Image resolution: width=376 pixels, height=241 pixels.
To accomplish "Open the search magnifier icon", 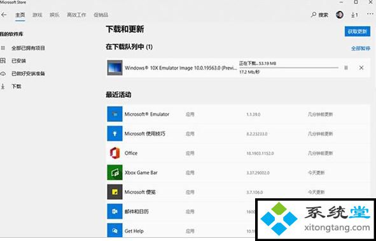I will [314, 15].
